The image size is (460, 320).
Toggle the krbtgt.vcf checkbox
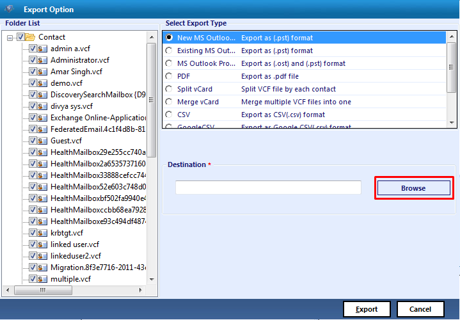[x=33, y=233]
